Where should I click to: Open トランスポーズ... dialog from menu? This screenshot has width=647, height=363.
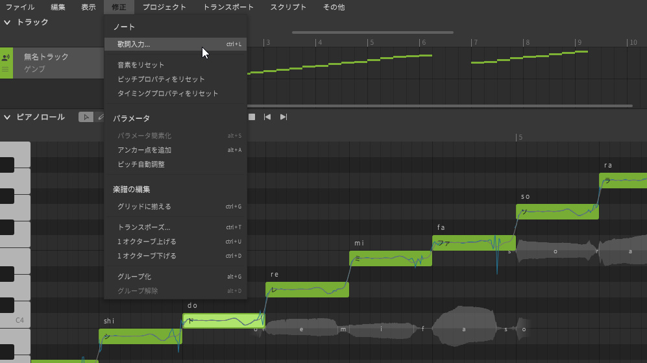(x=175, y=227)
